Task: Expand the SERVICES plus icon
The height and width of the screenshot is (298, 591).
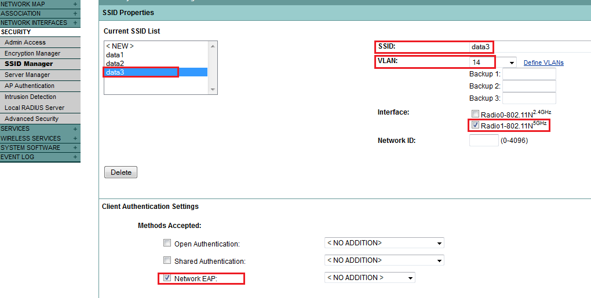Action: [75, 129]
